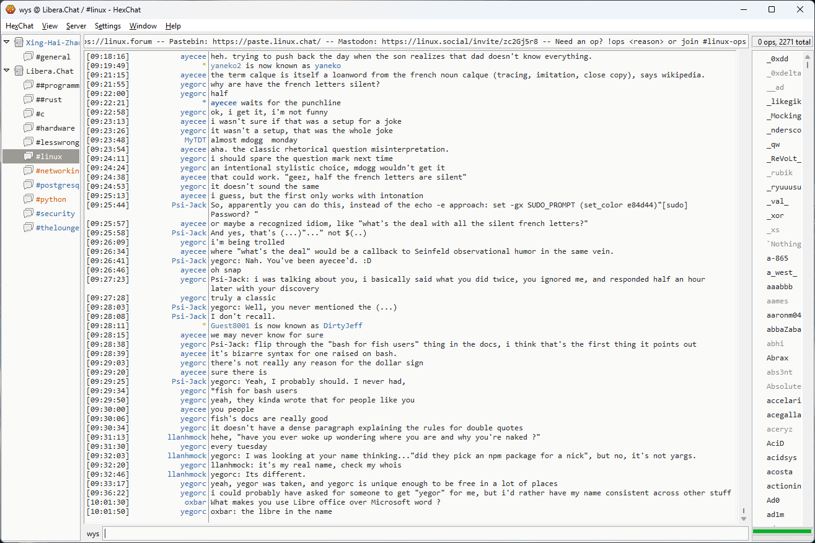Collapse the Libera.Chat server tree
This screenshot has height=543, width=815.
[x=7, y=71]
